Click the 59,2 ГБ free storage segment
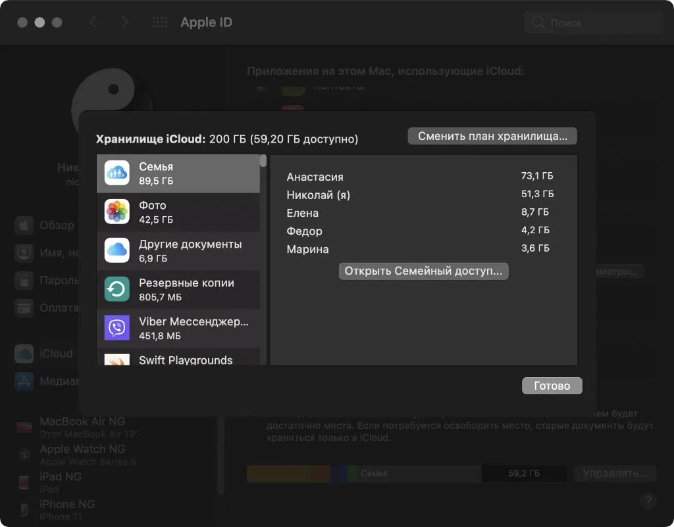 pos(523,473)
